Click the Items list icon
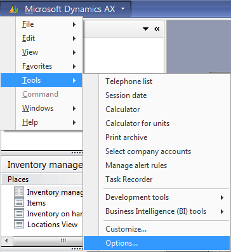 point(19,202)
